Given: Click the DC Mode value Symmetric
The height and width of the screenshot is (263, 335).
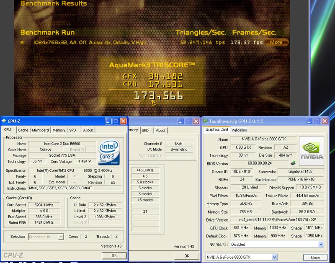Looking at the screenshot, I should 179,150.
